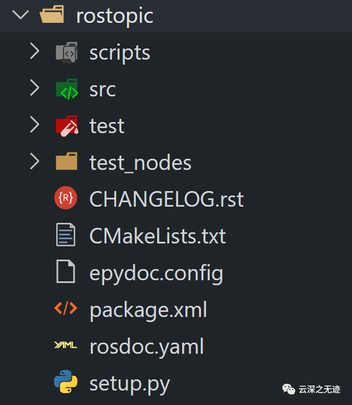Expand the scripts folder chevron
This screenshot has width=352, height=405.
point(35,52)
